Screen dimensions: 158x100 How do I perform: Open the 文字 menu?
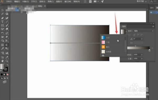pyautogui.click(x=34, y=2)
